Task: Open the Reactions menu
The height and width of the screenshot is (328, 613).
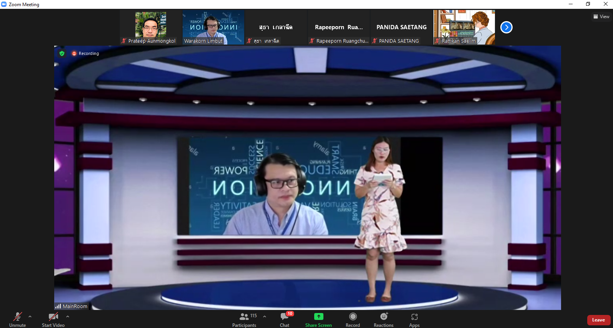Action: (383, 319)
